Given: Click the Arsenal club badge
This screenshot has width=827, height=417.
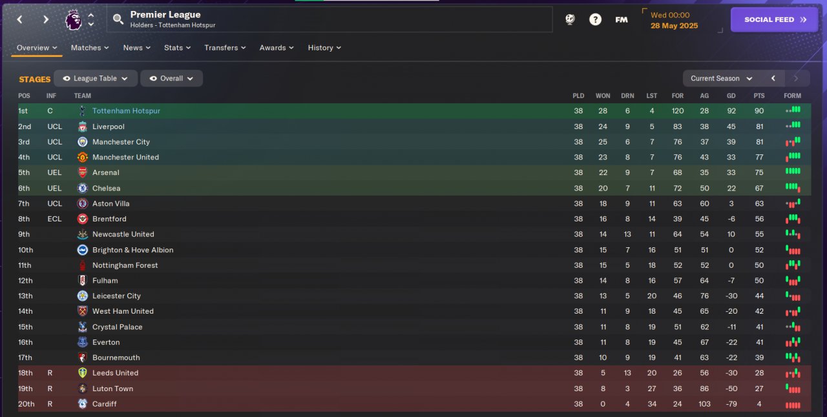Looking at the screenshot, I should pos(82,172).
